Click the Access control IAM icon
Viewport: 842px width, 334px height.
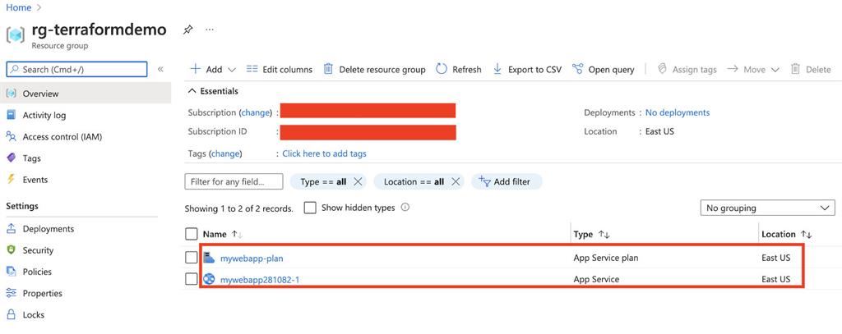[11, 136]
